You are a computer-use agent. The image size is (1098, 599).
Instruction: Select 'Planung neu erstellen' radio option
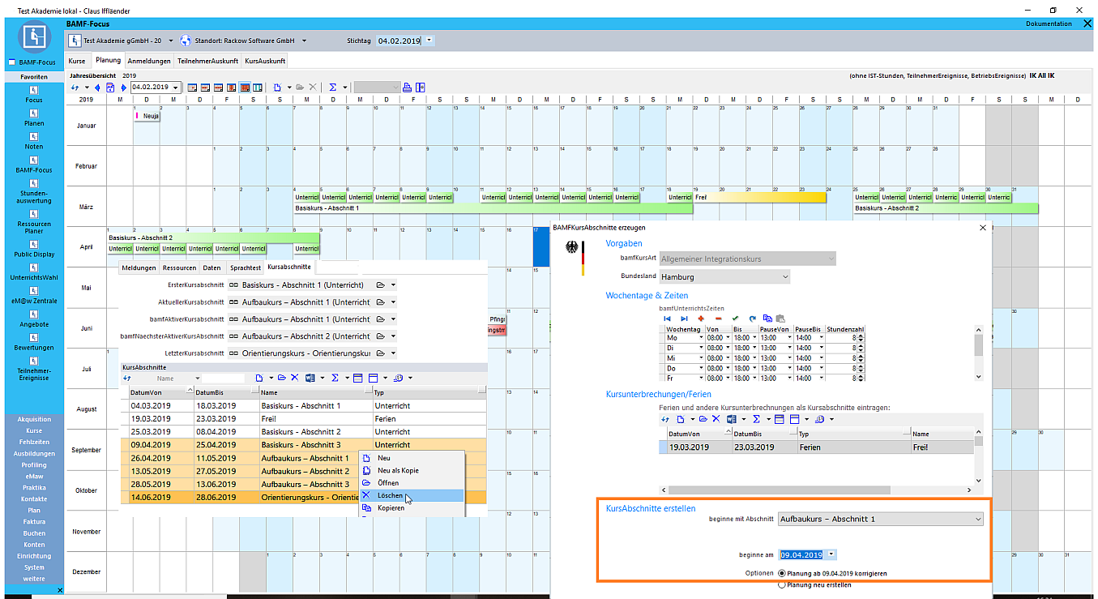pyautogui.click(x=782, y=584)
